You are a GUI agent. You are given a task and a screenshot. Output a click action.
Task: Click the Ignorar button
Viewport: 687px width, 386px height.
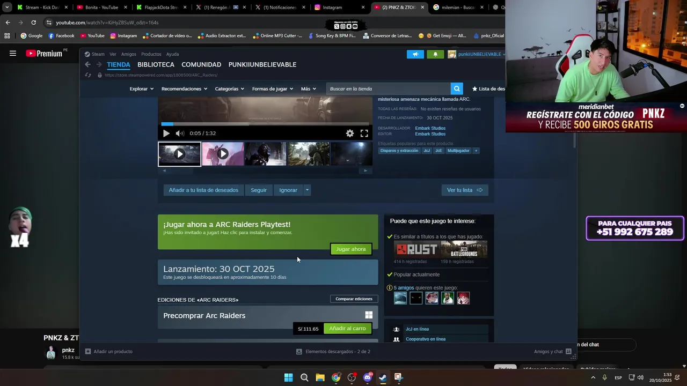(288, 190)
